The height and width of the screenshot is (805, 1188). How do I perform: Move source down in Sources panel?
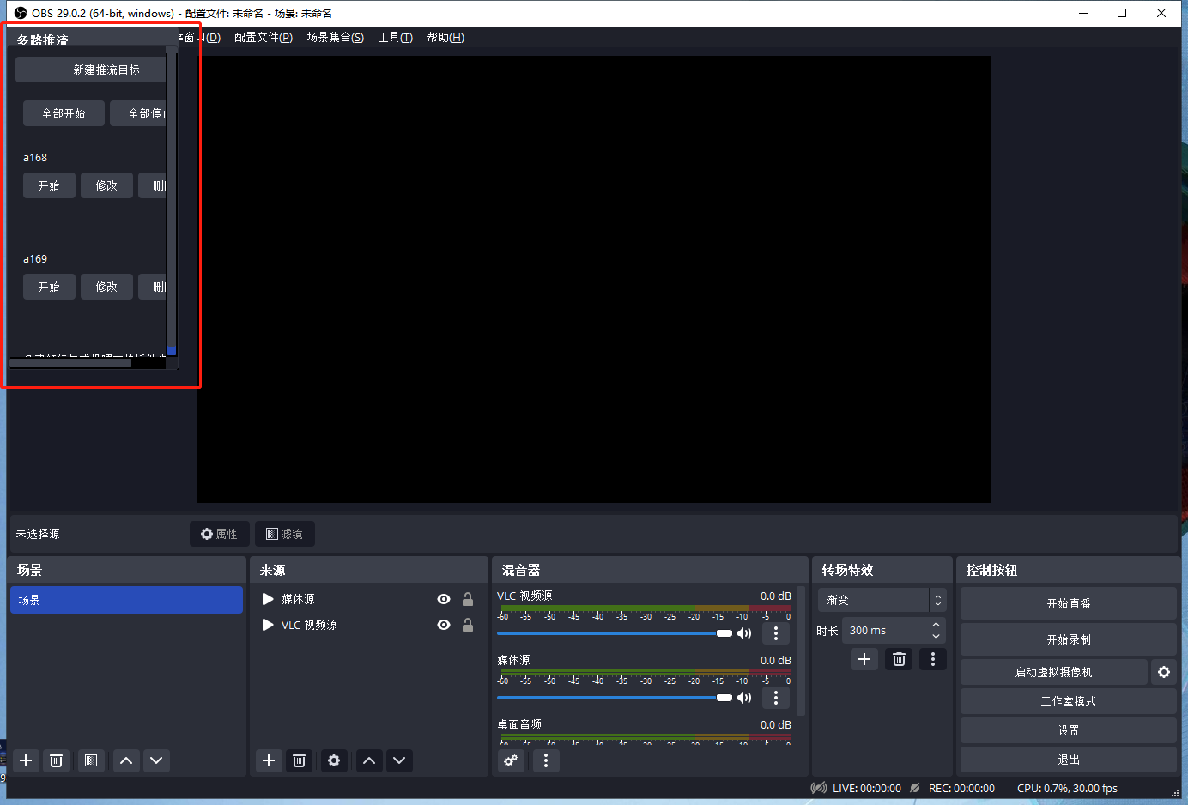click(x=399, y=760)
